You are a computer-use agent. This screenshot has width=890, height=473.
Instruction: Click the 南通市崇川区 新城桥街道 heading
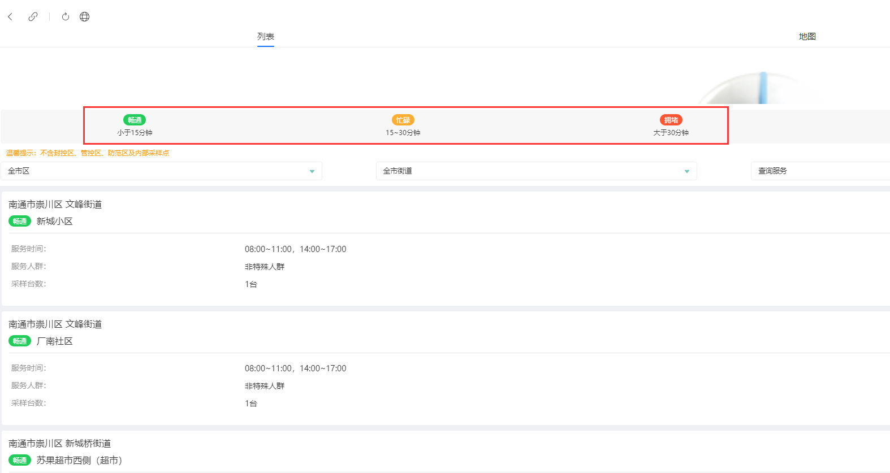point(60,444)
